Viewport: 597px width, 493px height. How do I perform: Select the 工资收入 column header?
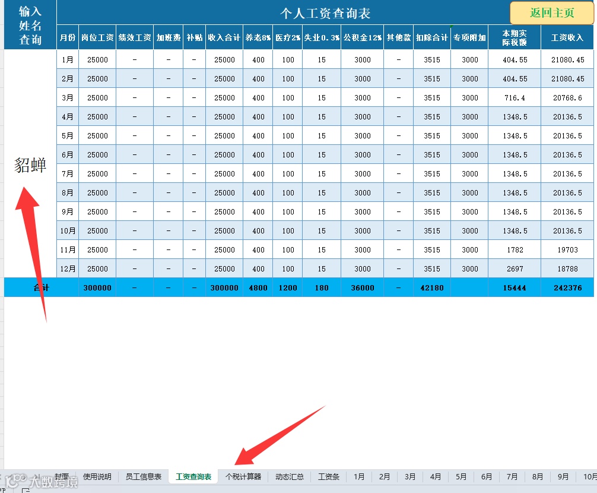[567, 37]
